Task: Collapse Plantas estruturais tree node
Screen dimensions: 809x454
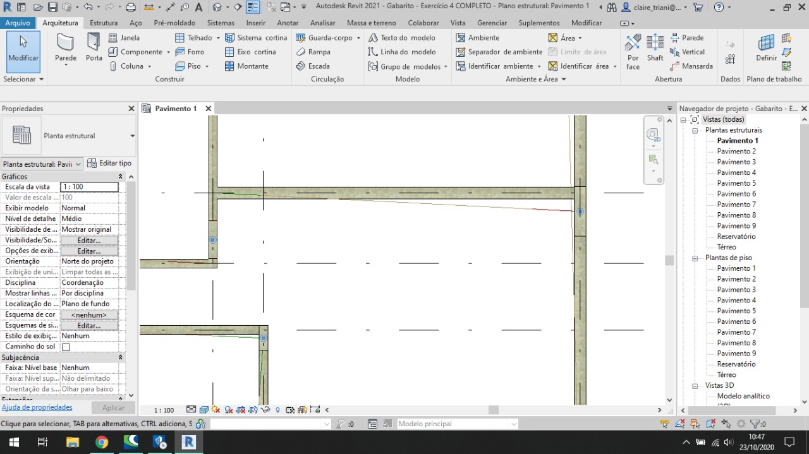Action: (695, 130)
